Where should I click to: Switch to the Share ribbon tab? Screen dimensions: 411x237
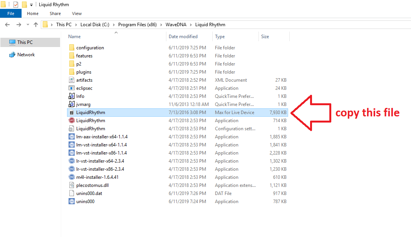tap(55, 13)
